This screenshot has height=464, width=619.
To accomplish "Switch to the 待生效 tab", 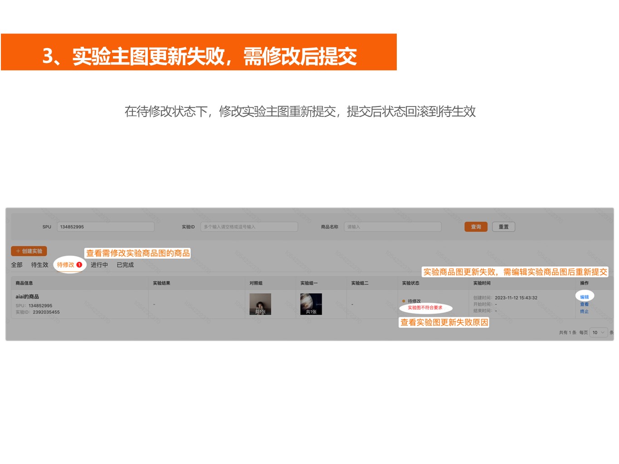I will (x=39, y=265).
